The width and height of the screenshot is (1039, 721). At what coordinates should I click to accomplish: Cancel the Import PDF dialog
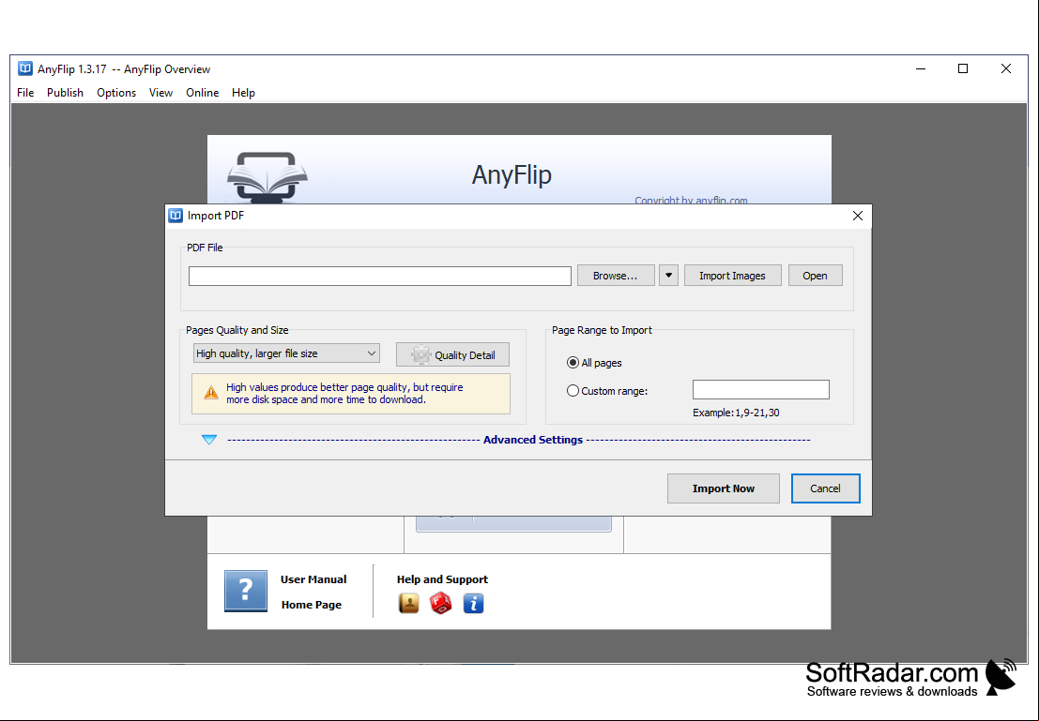(825, 488)
